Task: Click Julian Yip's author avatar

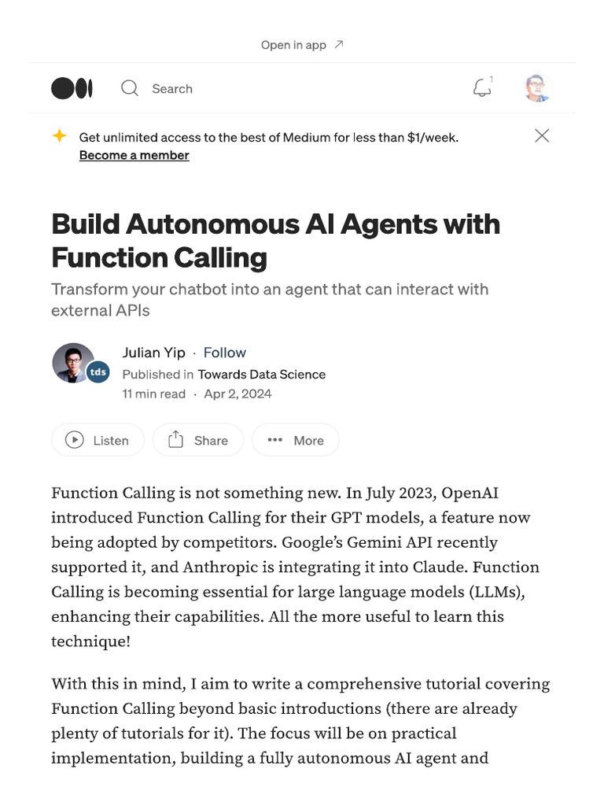Action: pyautogui.click(x=72, y=363)
